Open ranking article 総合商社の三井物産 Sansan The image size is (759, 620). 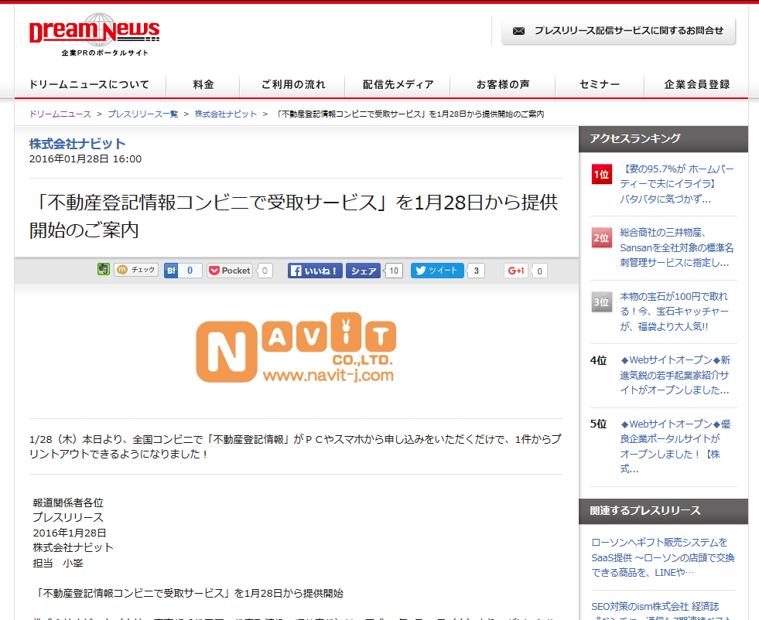click(x=677, y=247)
